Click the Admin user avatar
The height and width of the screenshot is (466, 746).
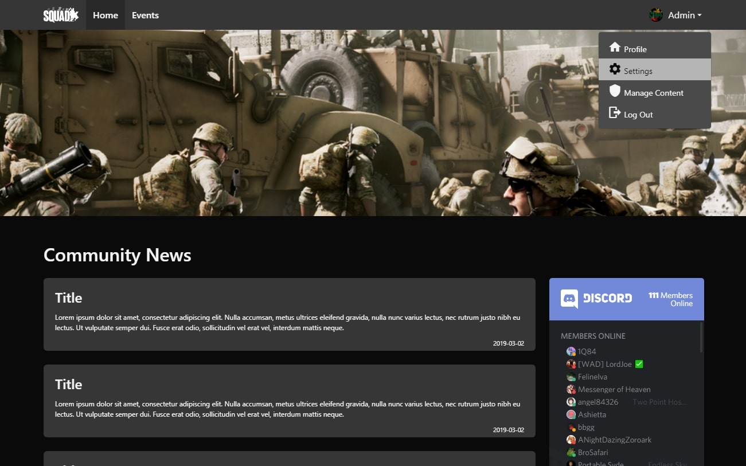tap(656, 15)
